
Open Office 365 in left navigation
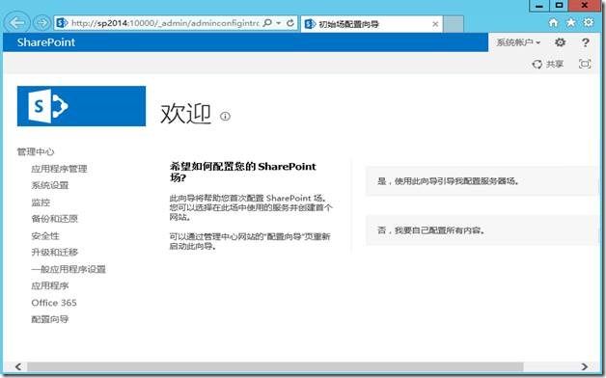[54, 303]
